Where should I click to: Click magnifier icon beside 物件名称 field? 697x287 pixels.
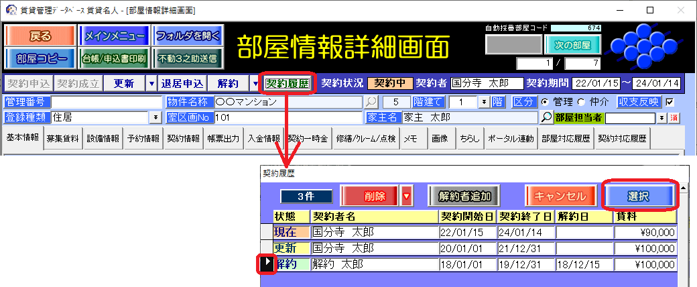click(x=371, y=102)
